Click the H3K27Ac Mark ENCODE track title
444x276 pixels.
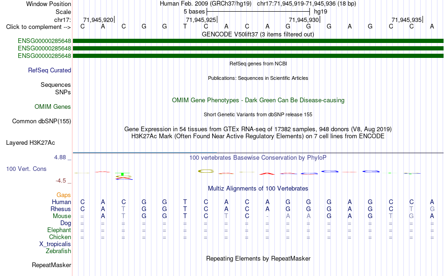click(x=258, y=136)
